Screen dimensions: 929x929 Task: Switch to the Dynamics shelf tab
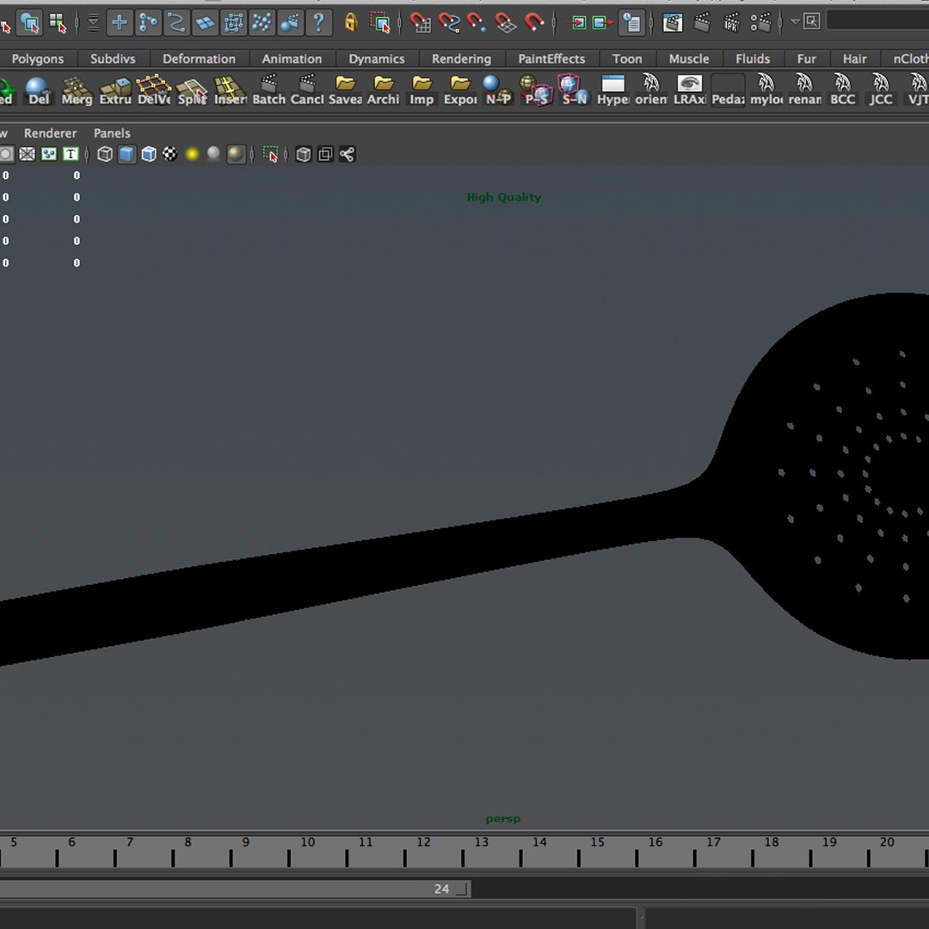(x=376, y=58)
